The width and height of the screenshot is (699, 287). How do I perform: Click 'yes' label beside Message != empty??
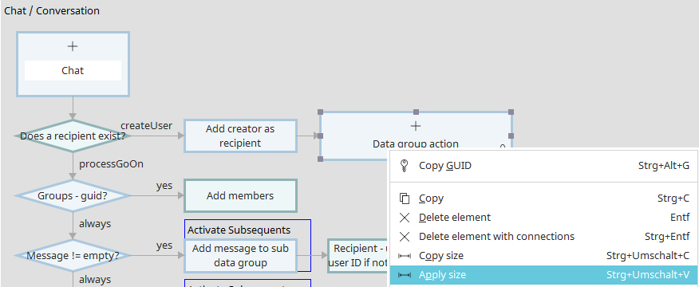coord(164,246)
